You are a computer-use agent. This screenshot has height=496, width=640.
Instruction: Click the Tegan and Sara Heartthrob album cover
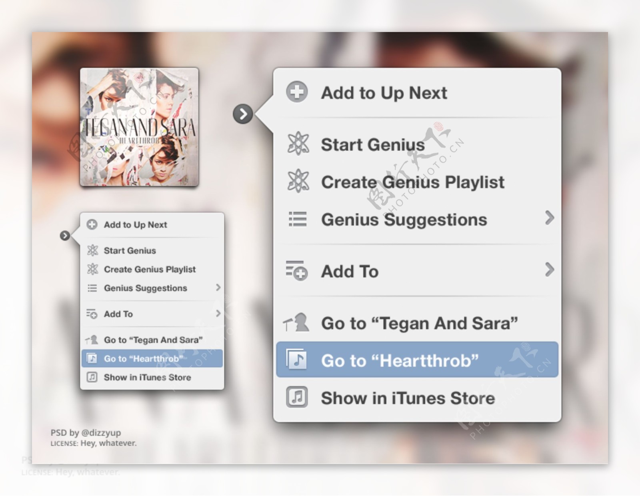[139, 127]
